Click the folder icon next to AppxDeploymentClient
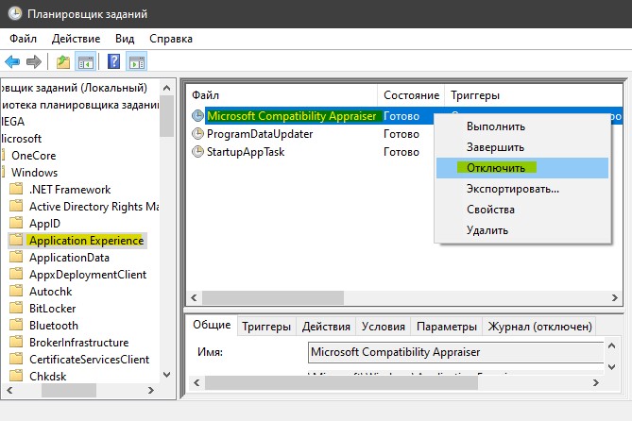This screenshot has height=421, width=632. tap(16, 274)
